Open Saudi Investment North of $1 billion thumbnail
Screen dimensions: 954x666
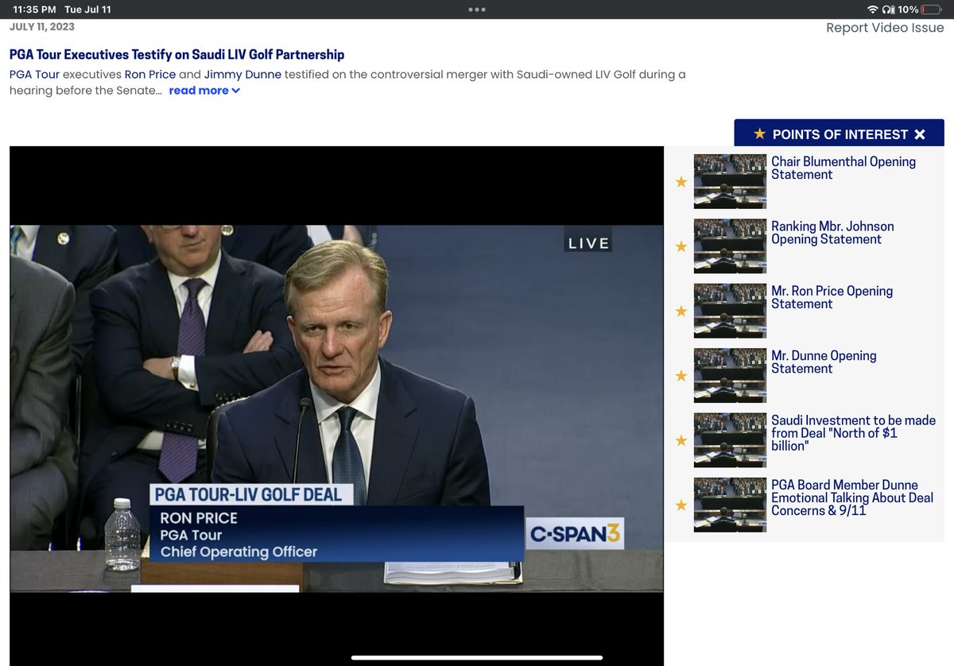(730, 439)
